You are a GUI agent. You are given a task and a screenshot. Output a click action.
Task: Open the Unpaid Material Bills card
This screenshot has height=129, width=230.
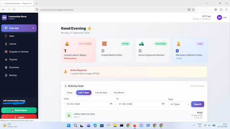tap(116, 50)
